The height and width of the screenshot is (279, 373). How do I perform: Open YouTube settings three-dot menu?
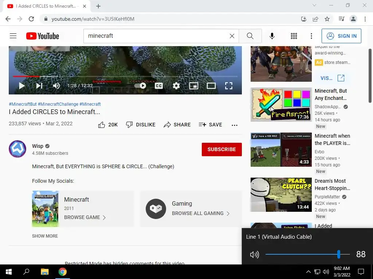pyautogui.click(x=311, y=36)
